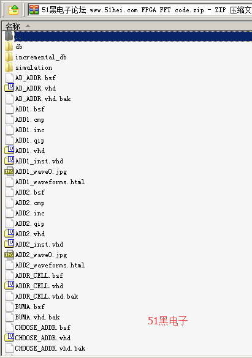Click the CHOOSE_ADDR.vhd file icon
Screen dimensions: 252x358
coord(9,337)
